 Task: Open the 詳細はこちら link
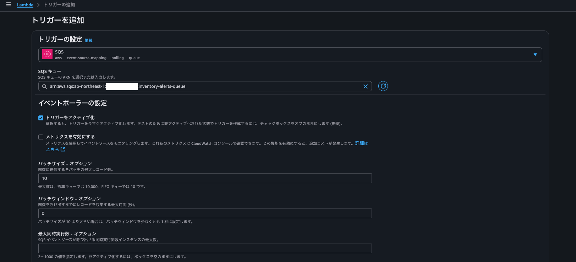(361, 143)
